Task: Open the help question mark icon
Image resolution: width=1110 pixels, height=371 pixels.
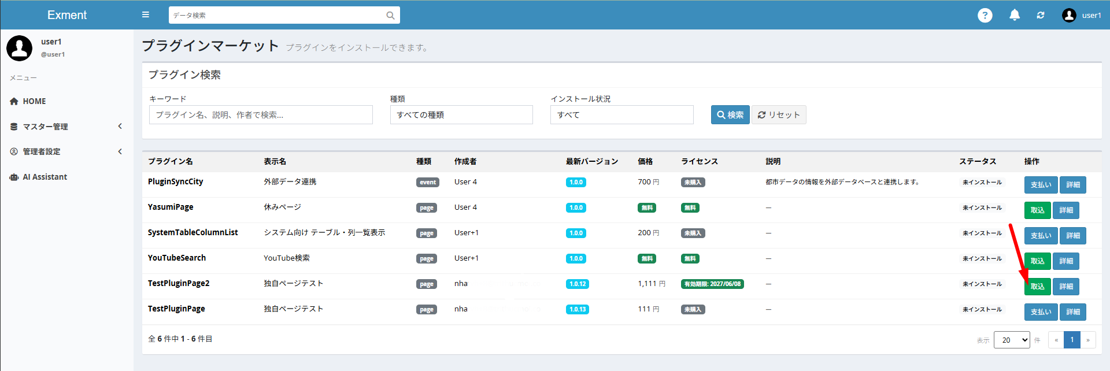Action: [985, 16]
